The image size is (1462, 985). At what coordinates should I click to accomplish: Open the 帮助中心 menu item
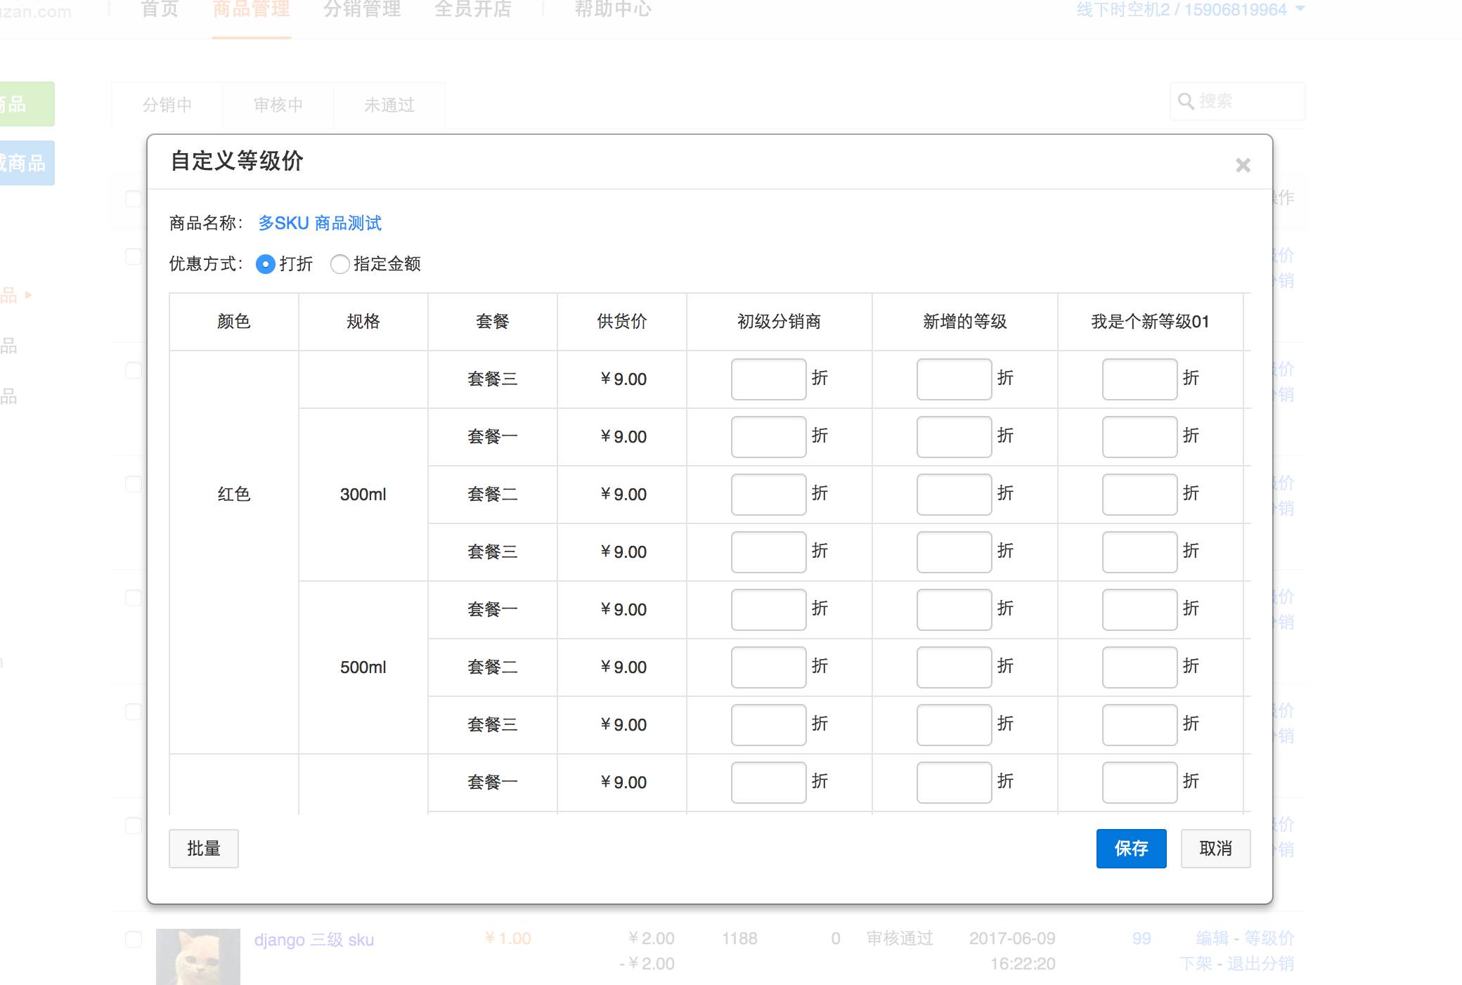tap(613, 10)
